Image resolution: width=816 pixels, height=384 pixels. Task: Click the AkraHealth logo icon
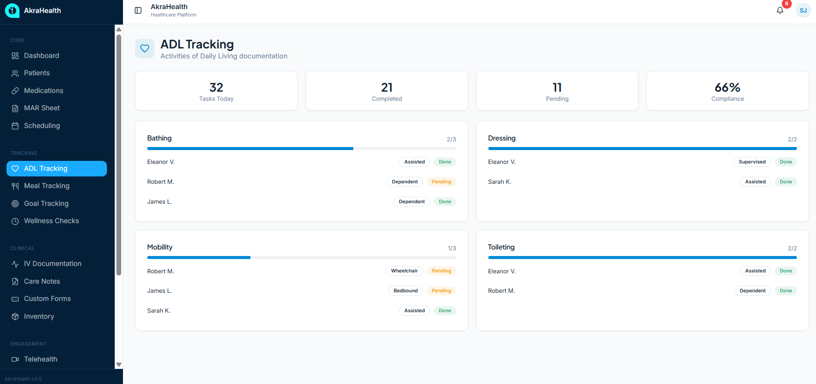coord(12,10)
